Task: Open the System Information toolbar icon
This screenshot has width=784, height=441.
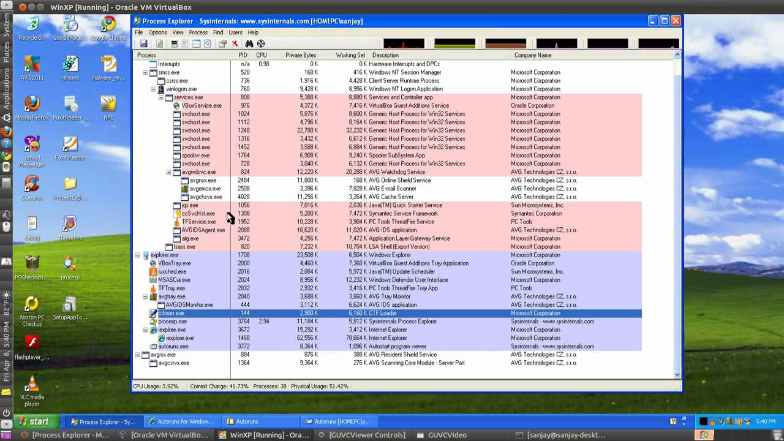Action: coord(175,43)
